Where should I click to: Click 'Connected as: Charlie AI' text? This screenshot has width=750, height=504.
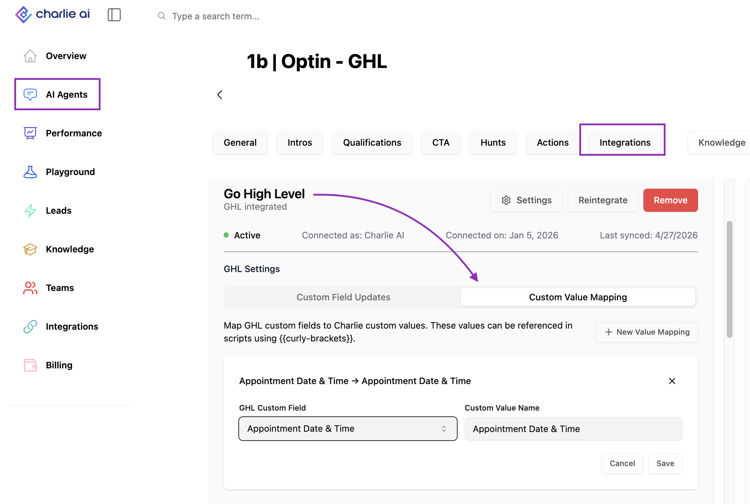(x=353, y=235)
